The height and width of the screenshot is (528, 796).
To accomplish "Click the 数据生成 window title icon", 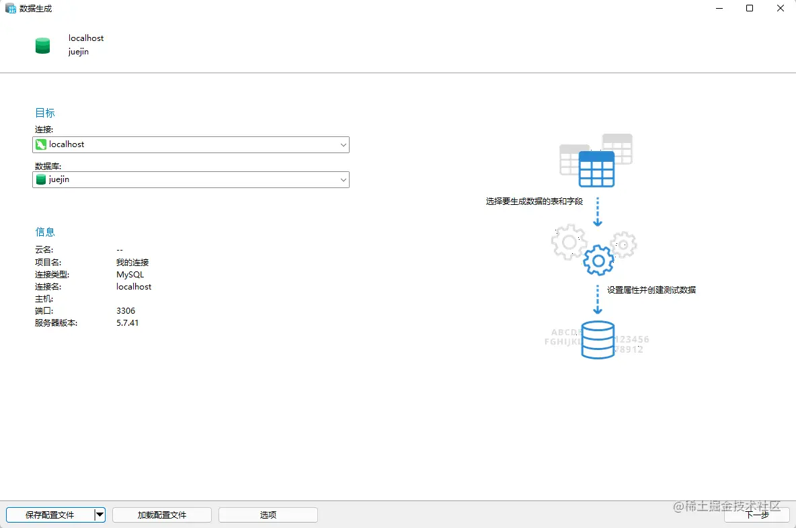I will point(11,8).
